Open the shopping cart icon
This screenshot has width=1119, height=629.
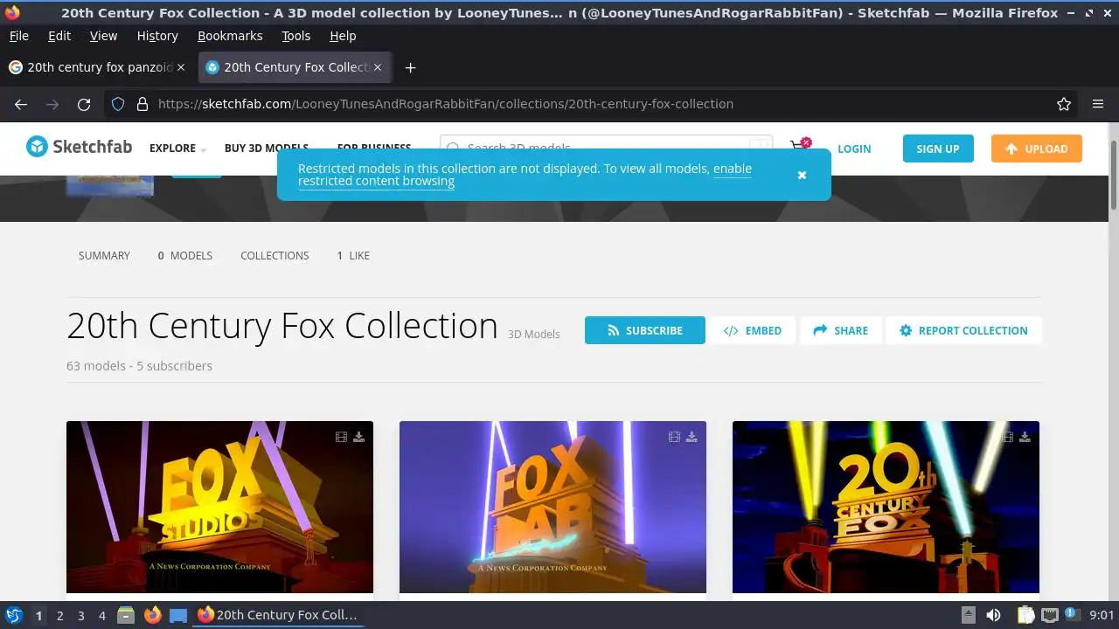coord(799,147)
